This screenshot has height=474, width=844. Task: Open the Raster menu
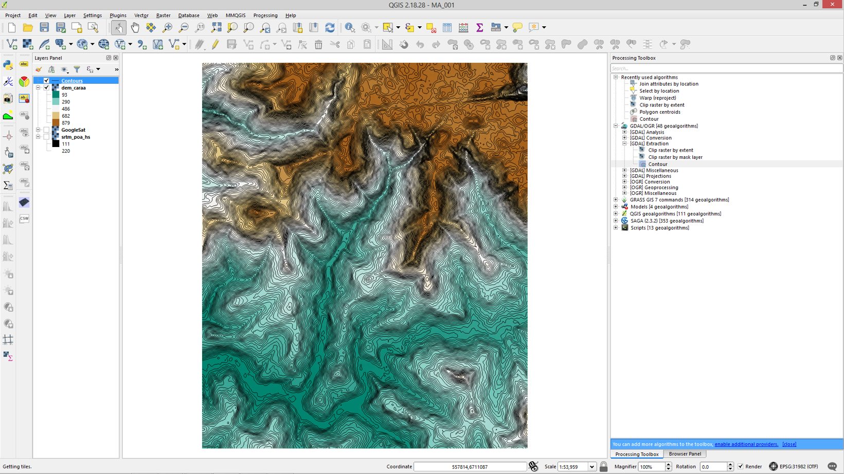(163, 15)
